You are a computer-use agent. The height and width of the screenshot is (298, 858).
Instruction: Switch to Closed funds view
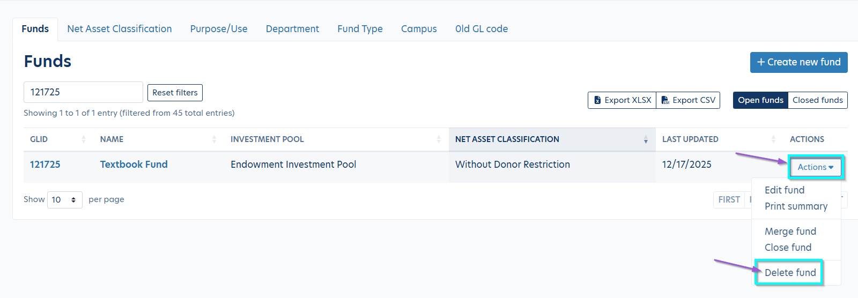pyautogui.click(x=817, y=100)
